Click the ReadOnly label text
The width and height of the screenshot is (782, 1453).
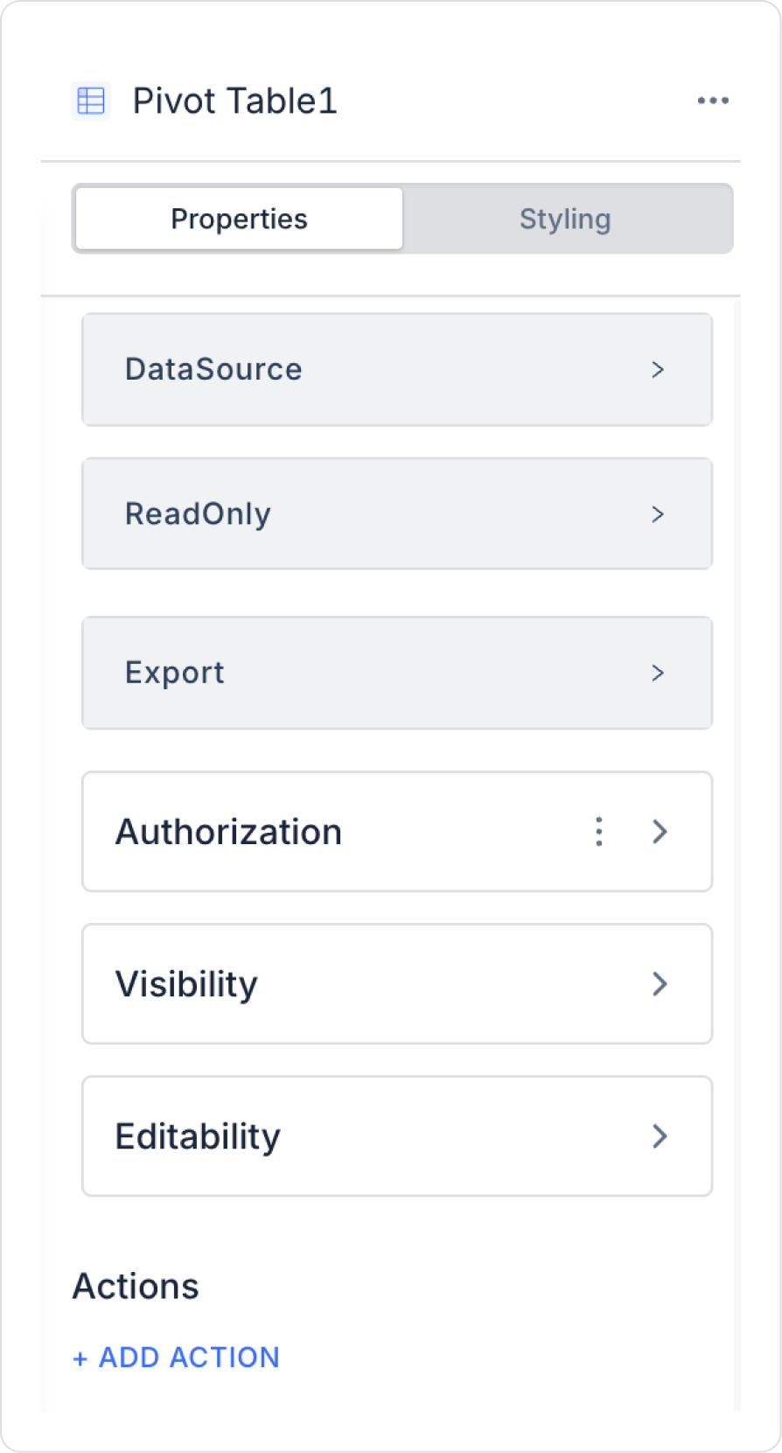(198, 513)
